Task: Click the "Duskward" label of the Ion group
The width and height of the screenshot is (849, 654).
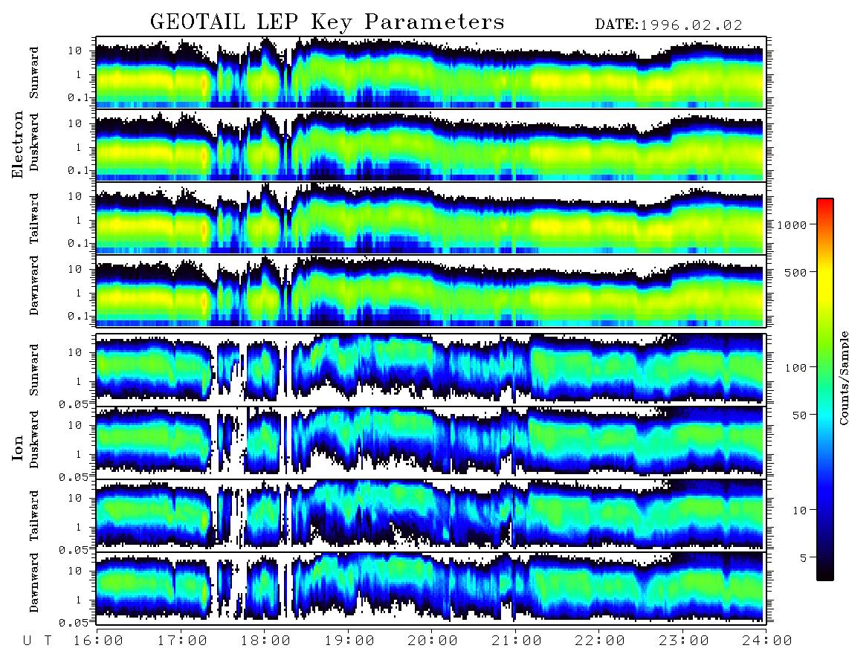Action: 34,439
